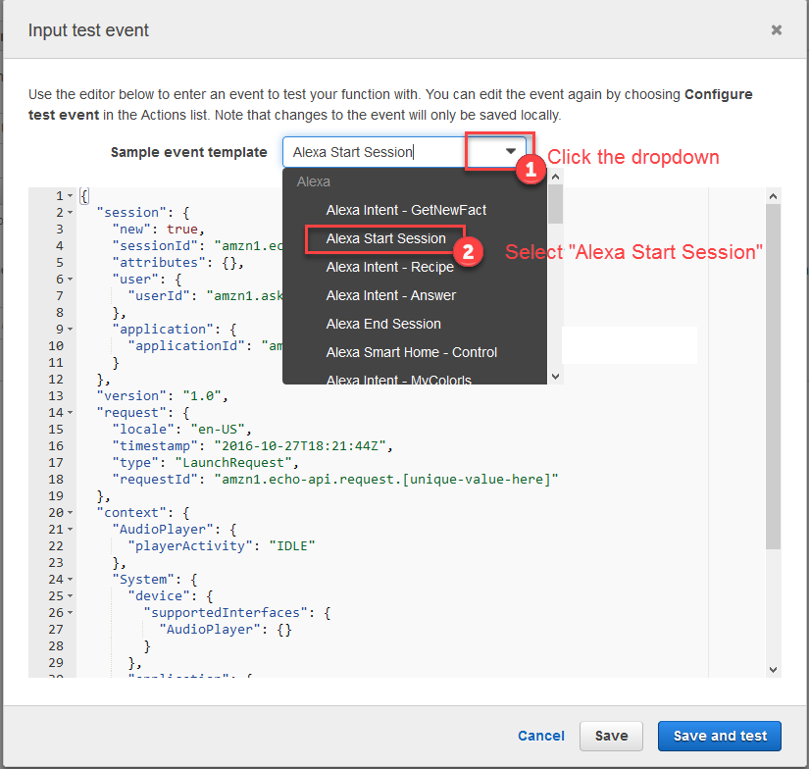Image resolution: width=809 pixels, height=769 pixels.
Task: Close the Input test event dialog
Action: pyautogui.click(x=776, y=30)
